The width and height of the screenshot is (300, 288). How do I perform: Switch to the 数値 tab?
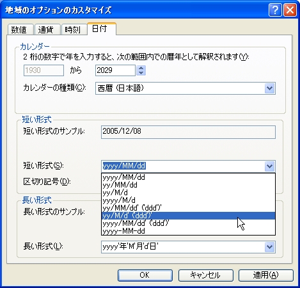coord(20,29)
